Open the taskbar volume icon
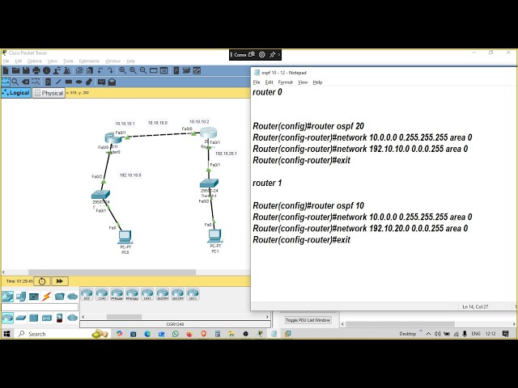The width and height of the screenshot is (518, 388). click(438, 334)
